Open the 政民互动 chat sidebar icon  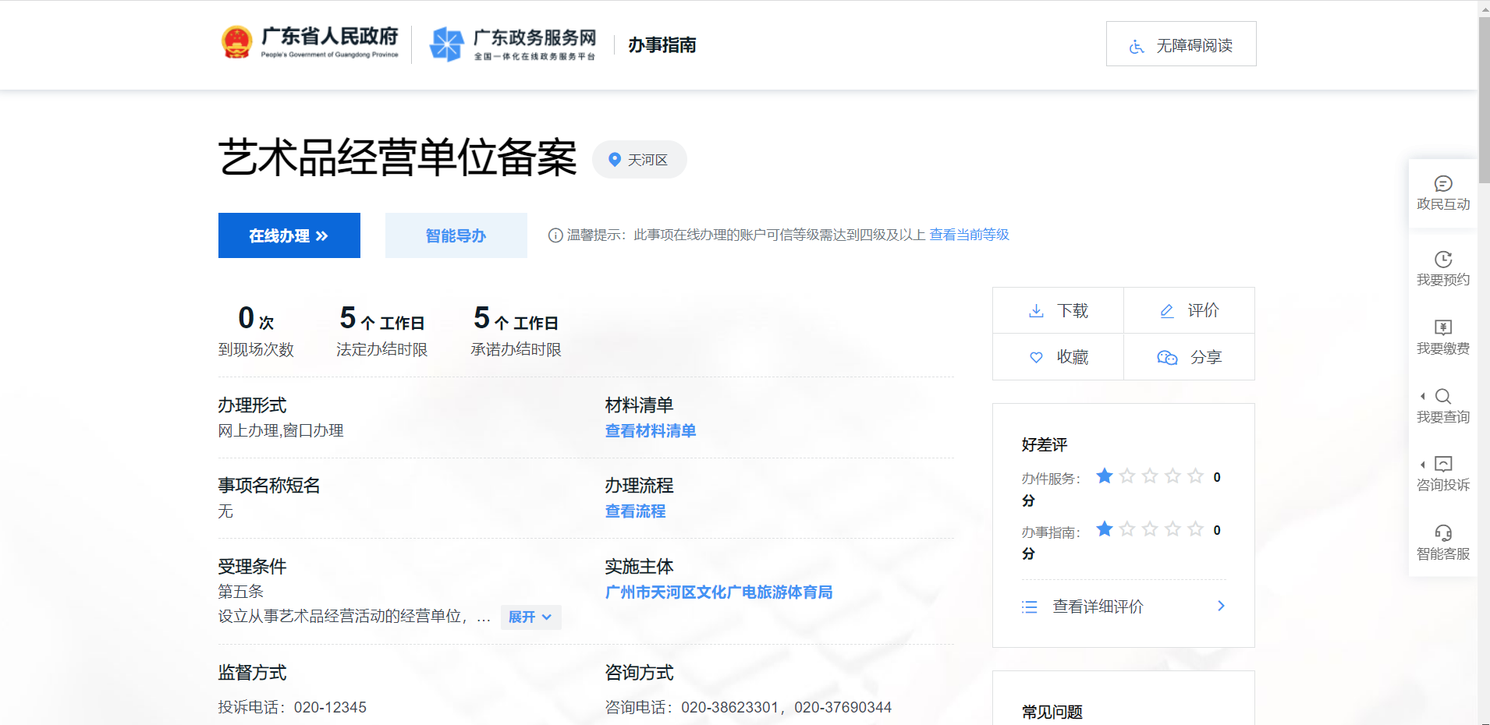tap(1442, 184)
